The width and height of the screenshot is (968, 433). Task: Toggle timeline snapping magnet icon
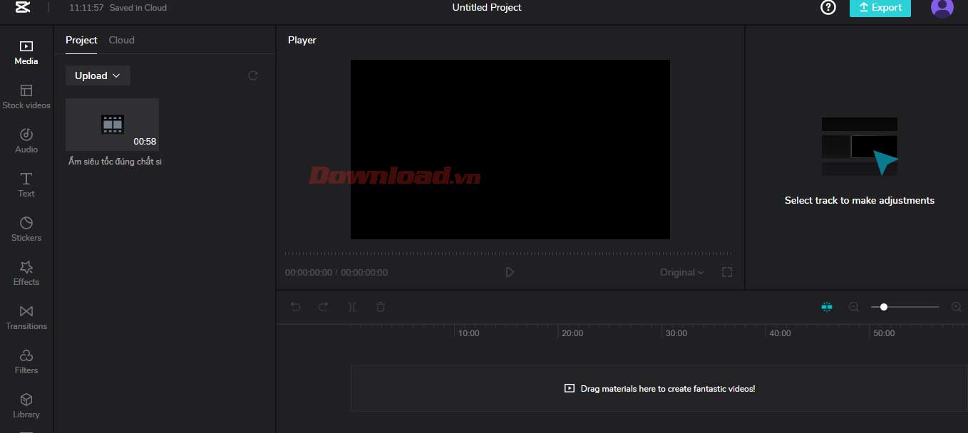coord(827,307)
